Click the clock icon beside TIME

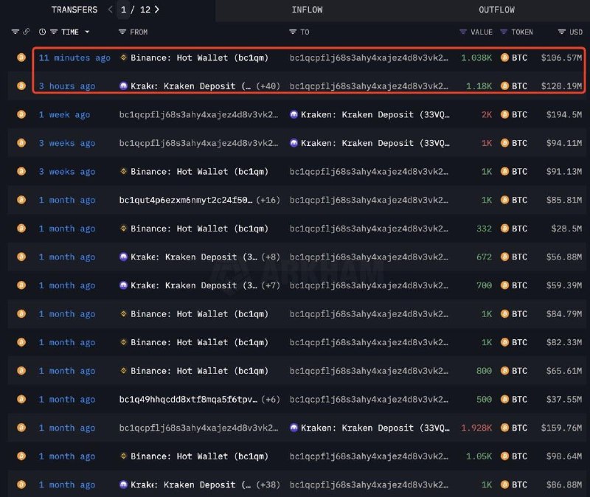click(x=42, y=32)
